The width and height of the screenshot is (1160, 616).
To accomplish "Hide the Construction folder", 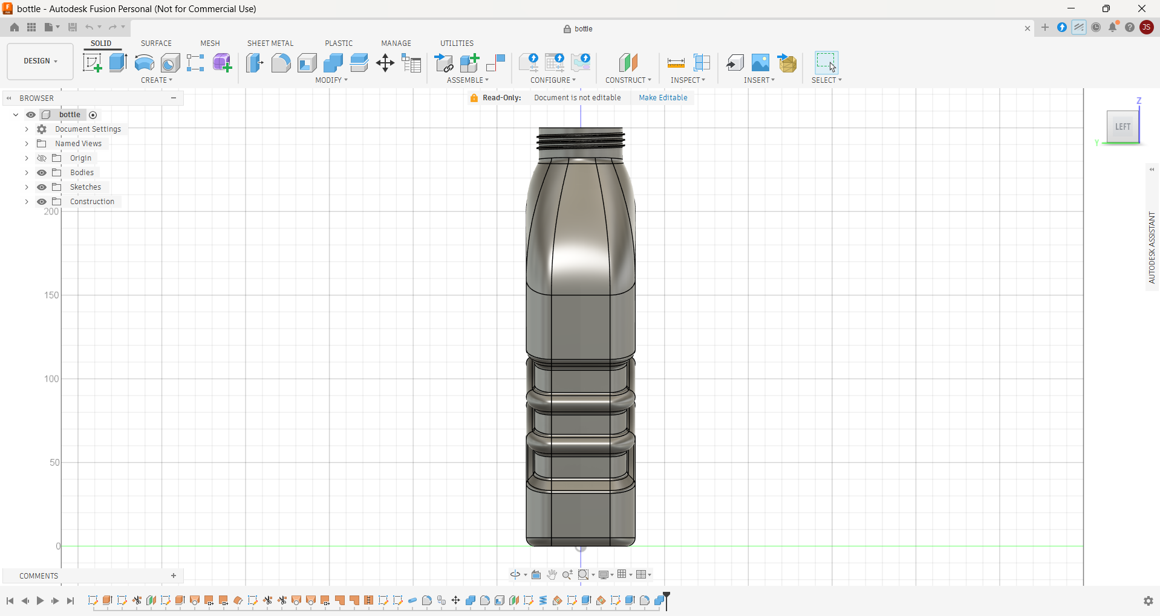I will coord(42,202).
